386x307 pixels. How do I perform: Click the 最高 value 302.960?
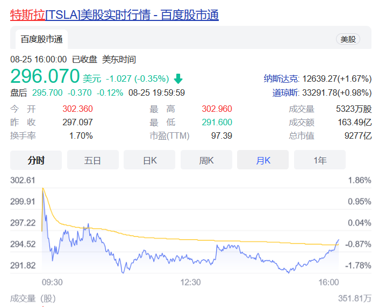pyautogui.click(x=217, y=109)
